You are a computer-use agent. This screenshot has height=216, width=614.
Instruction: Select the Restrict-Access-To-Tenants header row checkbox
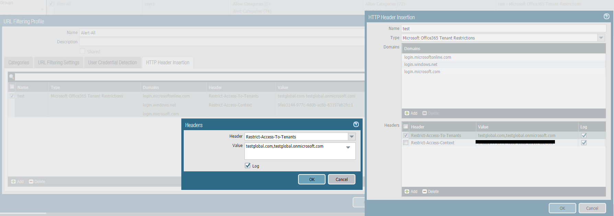point(406,136)
